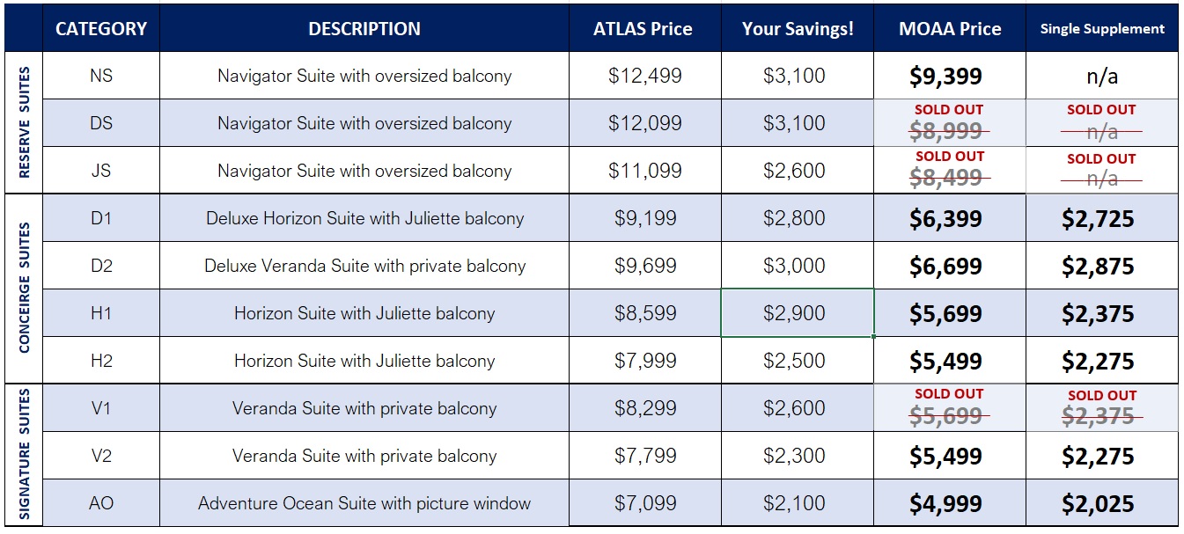Click the DESCRIPTION header cell
The image size is (1184, 534).
point(364,28)
